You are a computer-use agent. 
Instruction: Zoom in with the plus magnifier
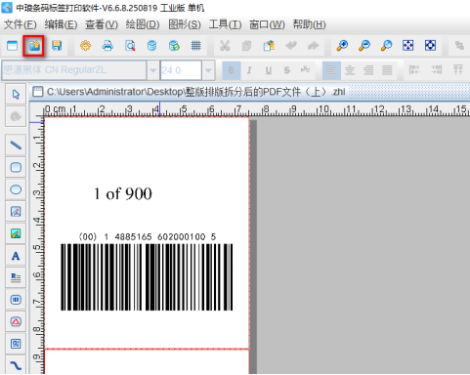pyautogui.click(x=342, y=46)
